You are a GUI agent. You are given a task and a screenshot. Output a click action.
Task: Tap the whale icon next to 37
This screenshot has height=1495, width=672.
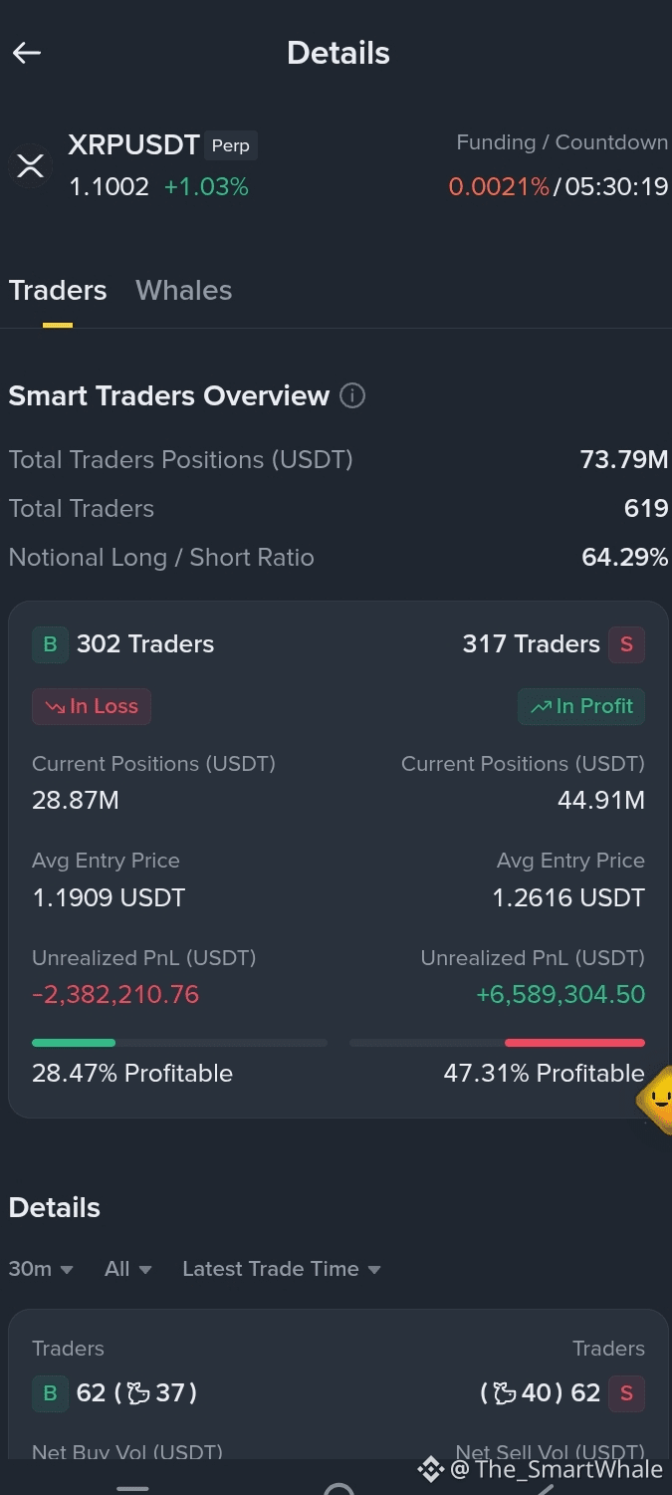point(139,1392)
